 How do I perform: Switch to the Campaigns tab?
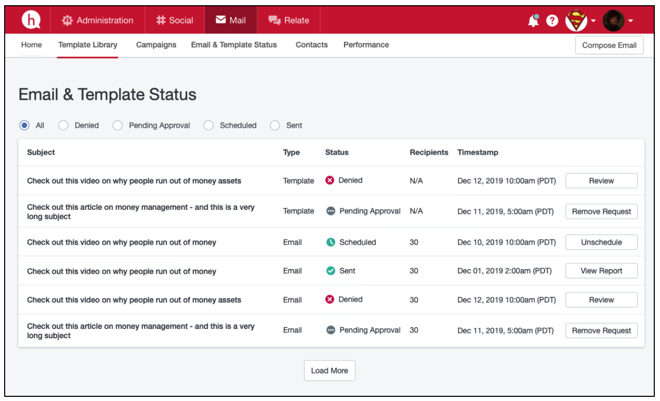pos(156,45)
